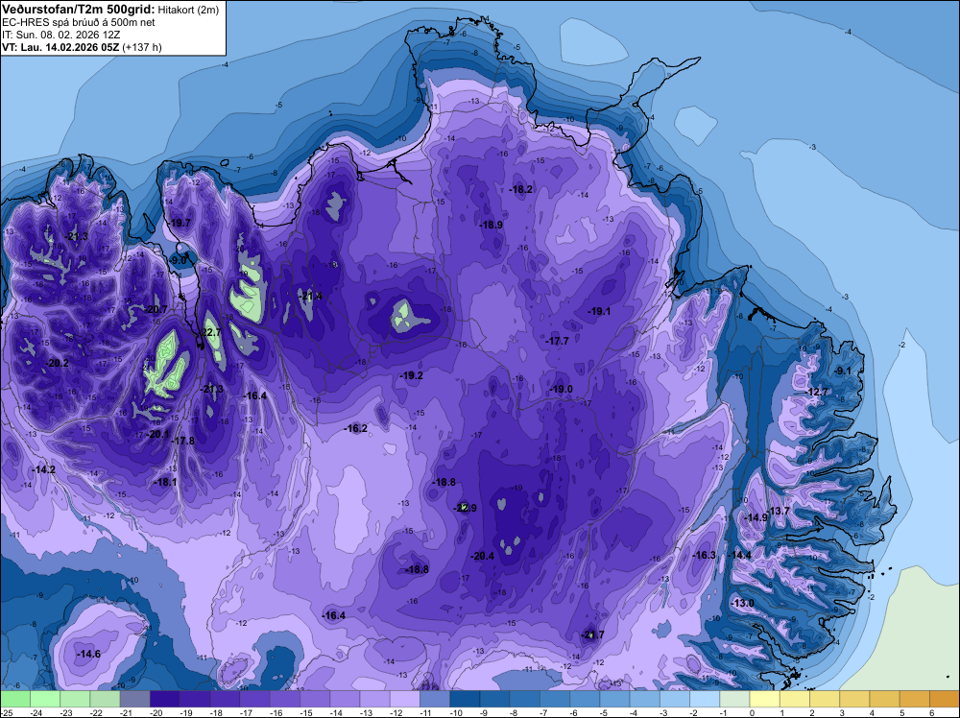Click the -16.2 temperature value
The image size is (960, 718).
point(356,428)
